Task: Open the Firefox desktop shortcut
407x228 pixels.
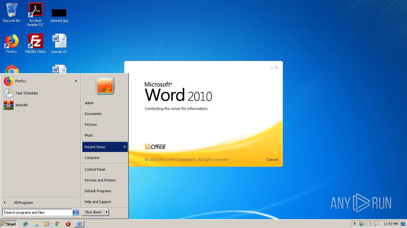Action: click(11, 44)
